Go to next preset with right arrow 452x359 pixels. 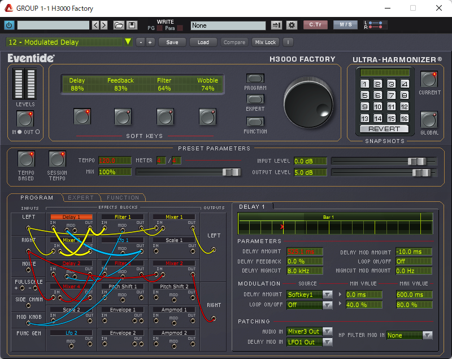[104, 25]
